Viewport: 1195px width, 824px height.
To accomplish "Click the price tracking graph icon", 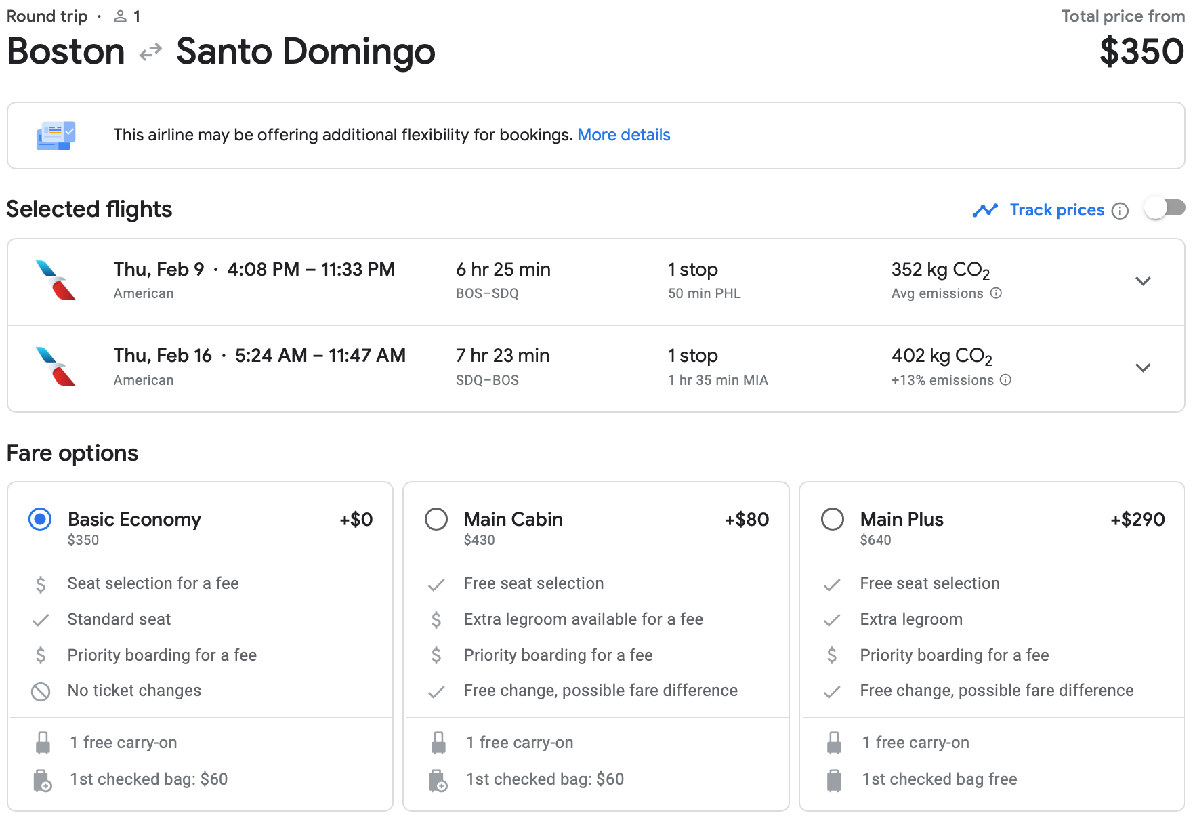I will (x=985, y=211).
